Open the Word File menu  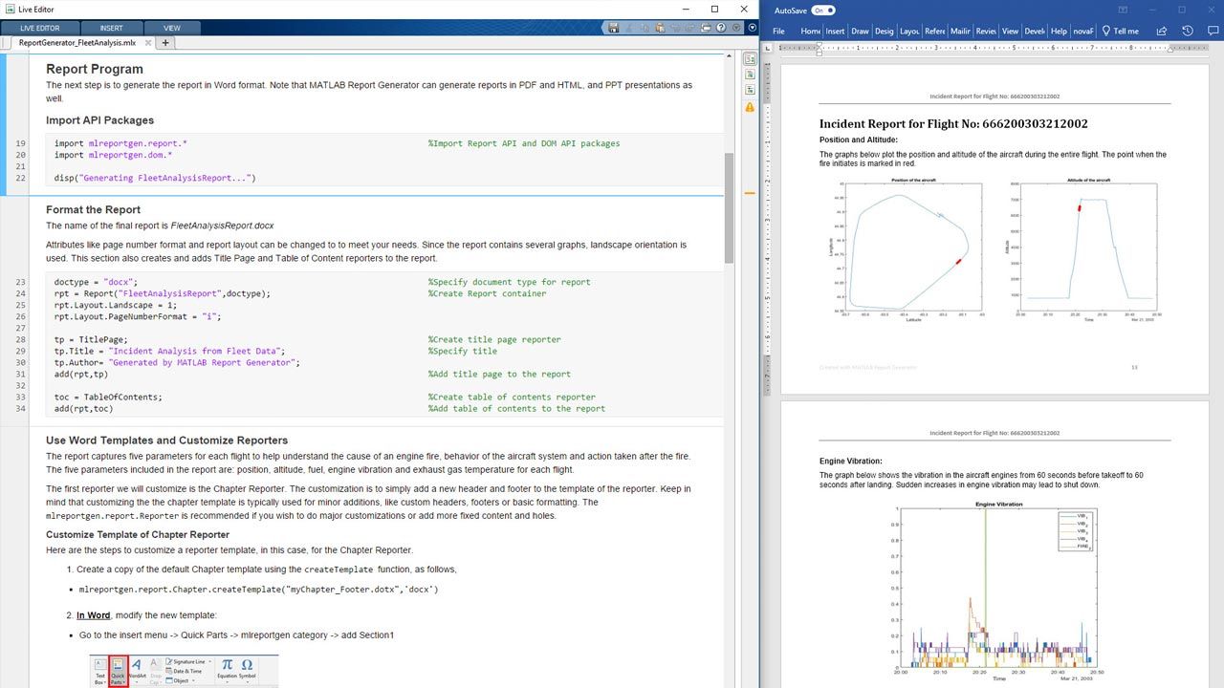pyautogui.click(x=778, y=31)
